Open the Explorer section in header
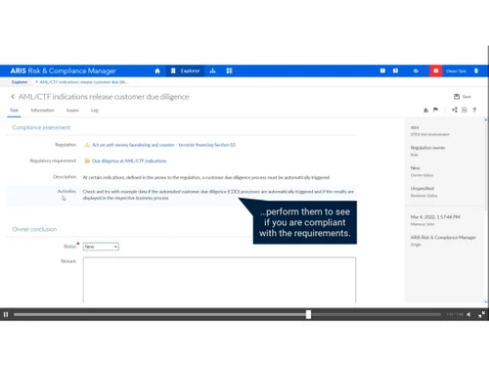The width and height of the screenshot is (489, 367). click(186, 70)
